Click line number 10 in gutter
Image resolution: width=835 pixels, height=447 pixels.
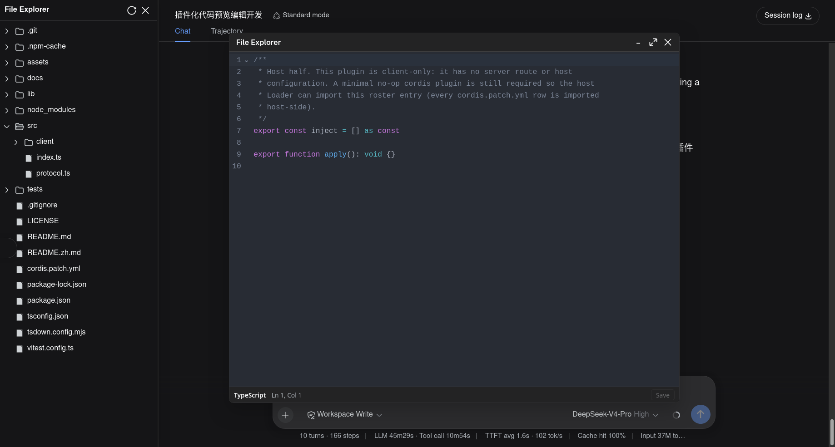click(237, 166)
